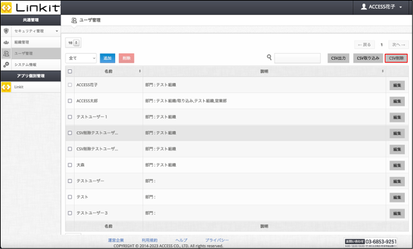
Task: Click the 戻る pagination button
Action: [x=365, y=45]
